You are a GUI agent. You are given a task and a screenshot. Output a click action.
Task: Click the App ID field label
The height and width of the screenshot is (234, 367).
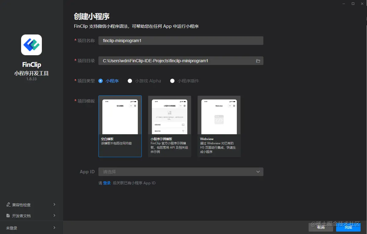point(87,172)
